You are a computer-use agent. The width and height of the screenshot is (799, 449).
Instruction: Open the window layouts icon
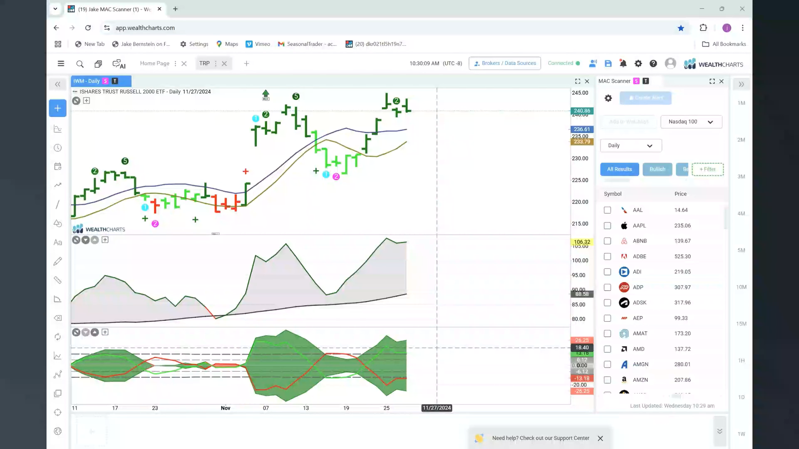point(98,64)
